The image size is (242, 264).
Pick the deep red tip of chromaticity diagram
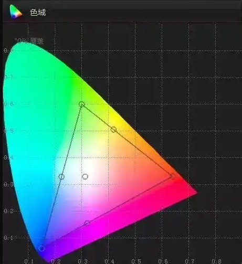click(195, 193)
